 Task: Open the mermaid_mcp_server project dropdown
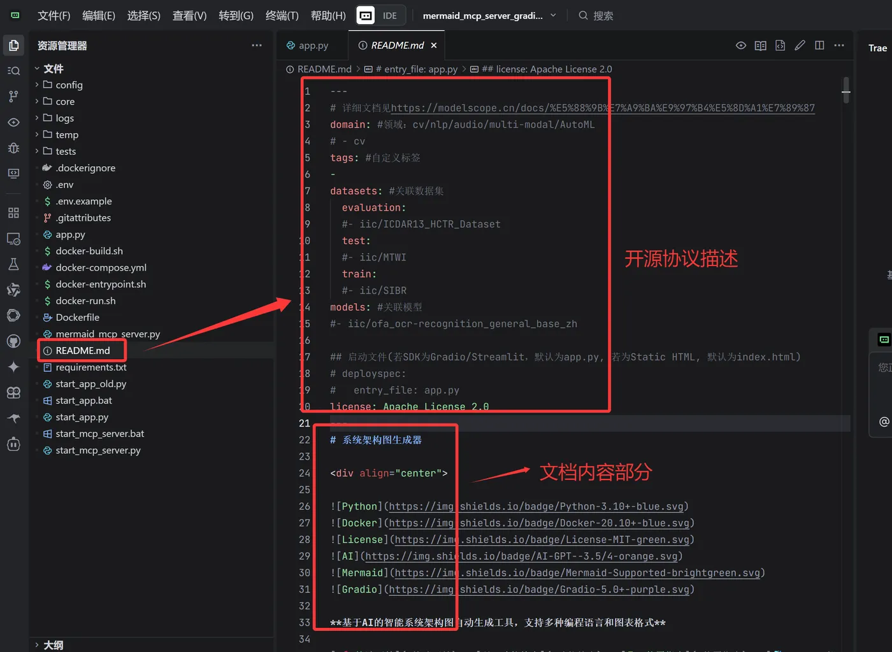coord(489,15)
